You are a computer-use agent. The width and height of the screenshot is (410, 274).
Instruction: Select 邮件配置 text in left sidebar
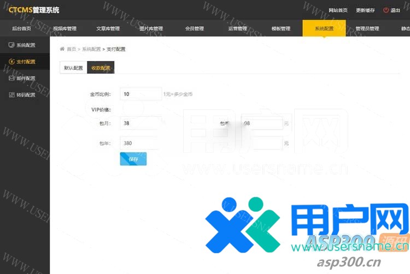pyautogui.click(x=26, y=78)
